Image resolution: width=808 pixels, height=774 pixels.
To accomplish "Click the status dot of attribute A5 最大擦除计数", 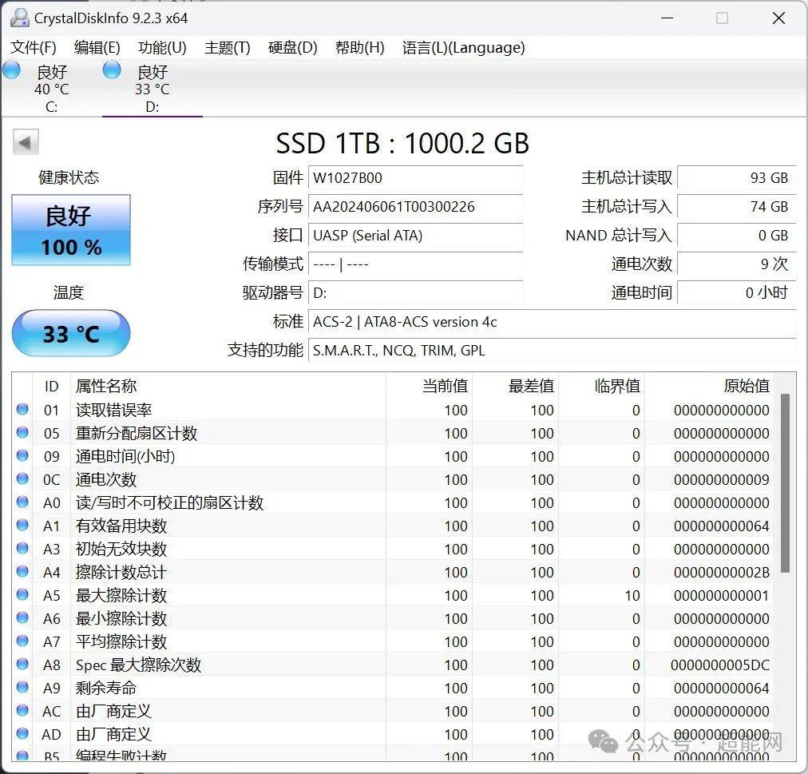I will (22, 595).
